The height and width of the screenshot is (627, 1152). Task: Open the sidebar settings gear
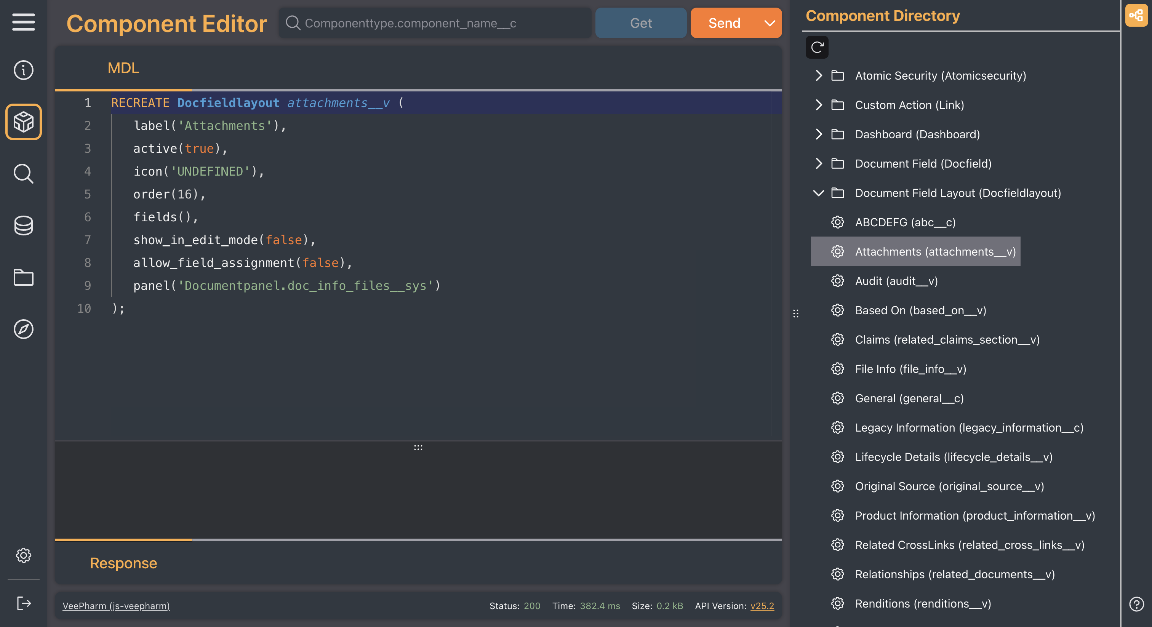[23, 555]
